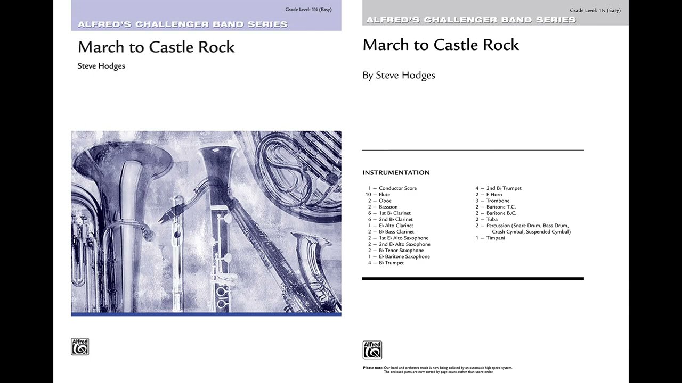Open the instruments cover artwork image

(206, 223)
